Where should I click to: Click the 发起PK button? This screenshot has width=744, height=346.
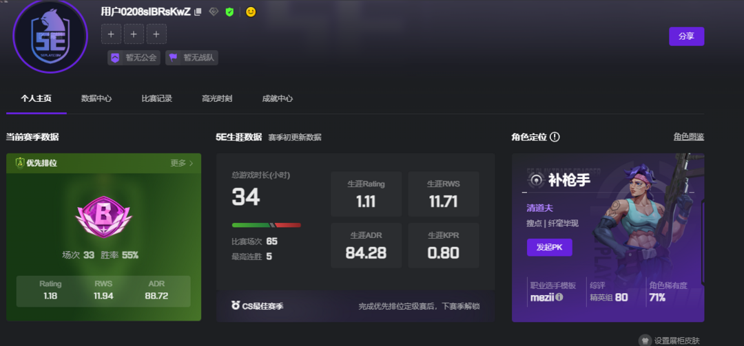coord(550,248)
